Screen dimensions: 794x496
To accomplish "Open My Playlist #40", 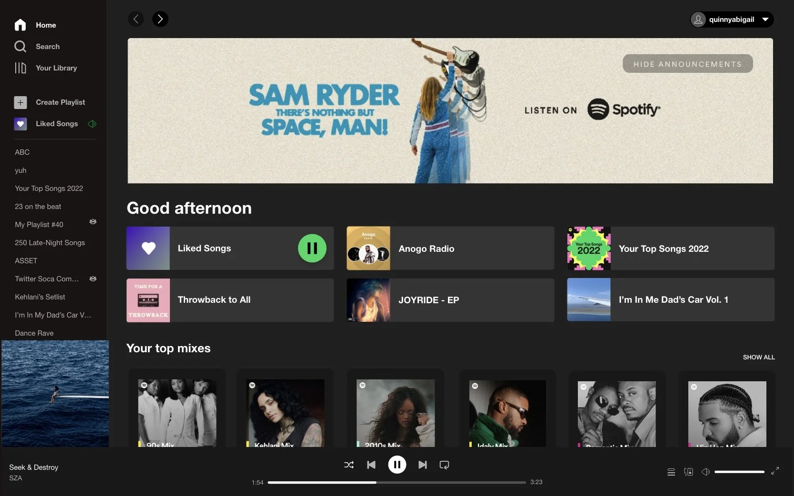I will [x=39, y=225].
